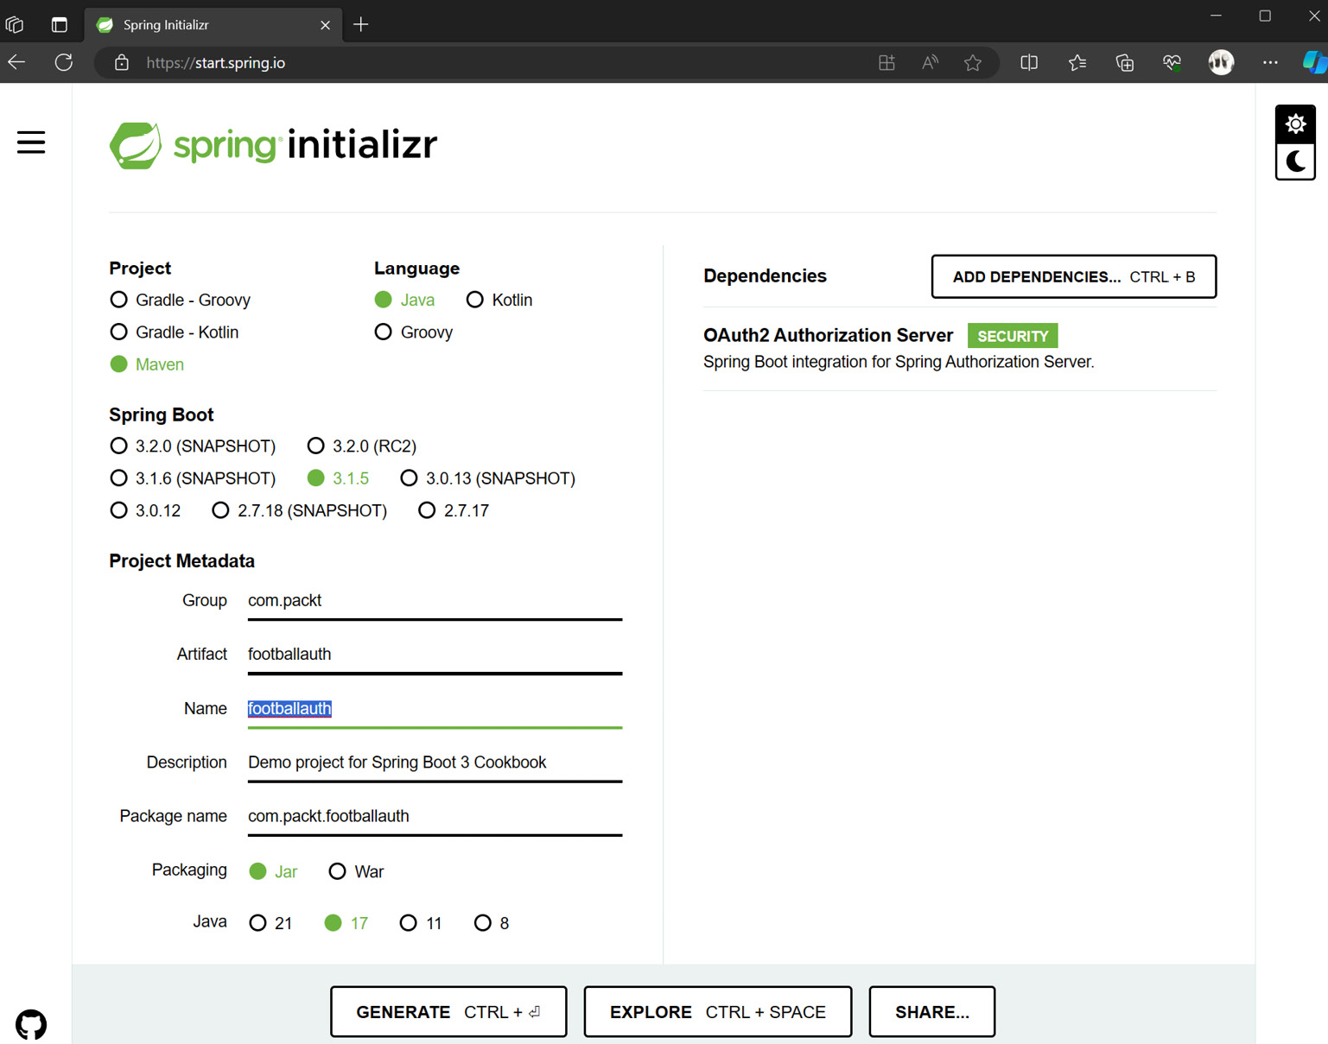
Task: Click the Spring Initializr logo
Action: pos(273,145)
